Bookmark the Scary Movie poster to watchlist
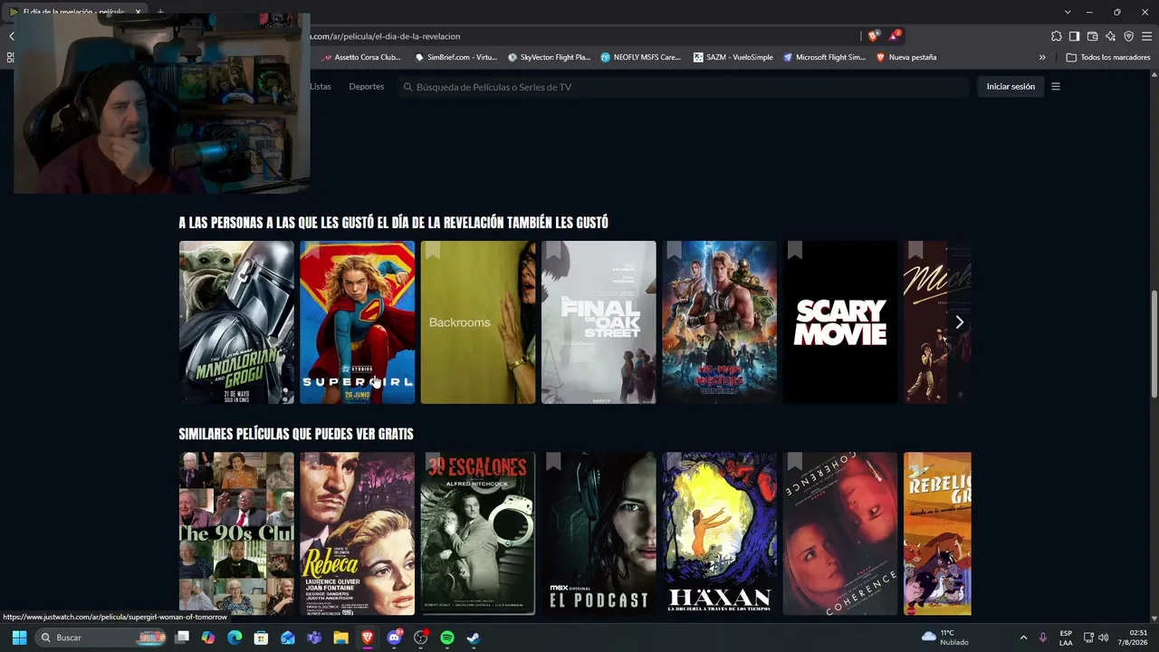This screenshot has height=652, width=1159. tap(795, 250)
